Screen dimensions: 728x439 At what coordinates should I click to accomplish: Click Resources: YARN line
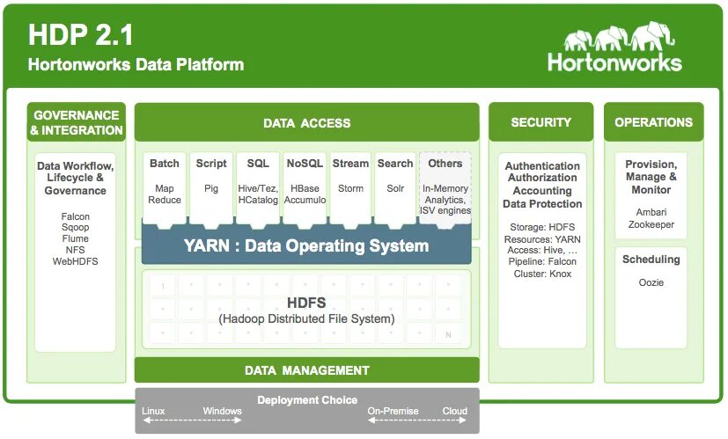coord(542,239)
